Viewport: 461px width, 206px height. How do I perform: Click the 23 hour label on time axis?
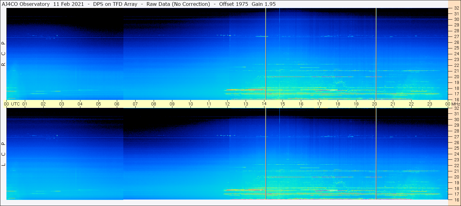[x=430, y=104]
